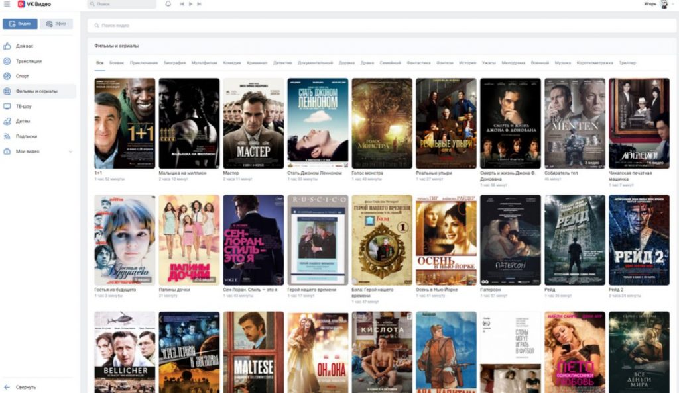Expand the Мои видео chevron

tap(70, 152)
